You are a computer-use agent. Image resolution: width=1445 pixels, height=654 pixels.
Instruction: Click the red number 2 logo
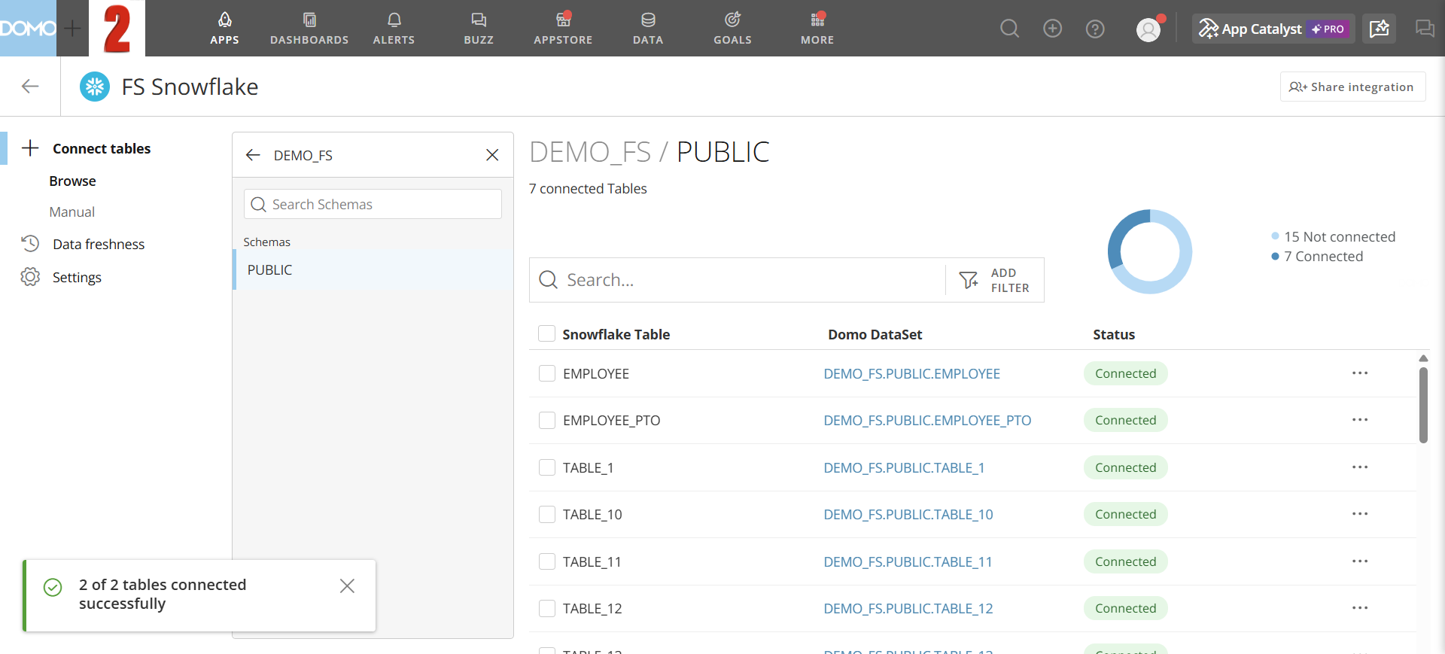coord(117,29)
